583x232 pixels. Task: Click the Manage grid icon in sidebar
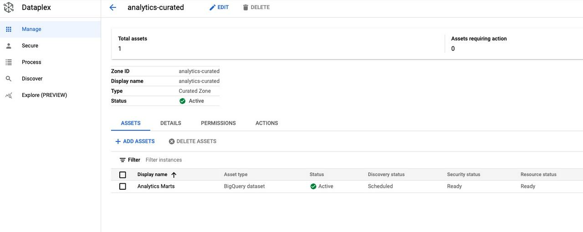click(x=9, y=29)
